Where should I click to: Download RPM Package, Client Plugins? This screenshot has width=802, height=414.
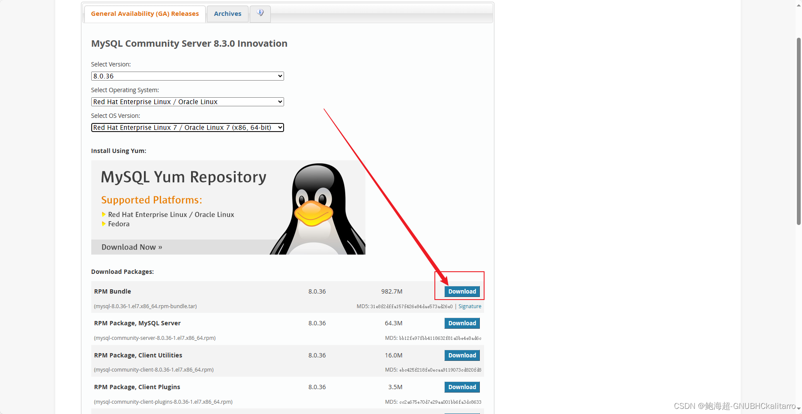click(x=462, y=387)
